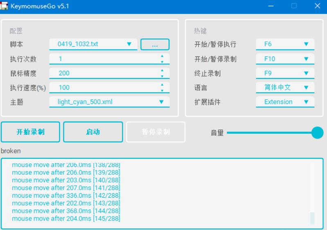
Task: Click the 'broken' status text
Action: pos(11,151)
